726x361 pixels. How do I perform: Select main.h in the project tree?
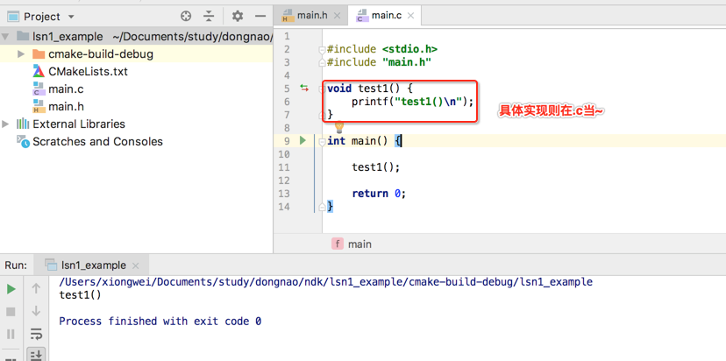coord(66,107)
